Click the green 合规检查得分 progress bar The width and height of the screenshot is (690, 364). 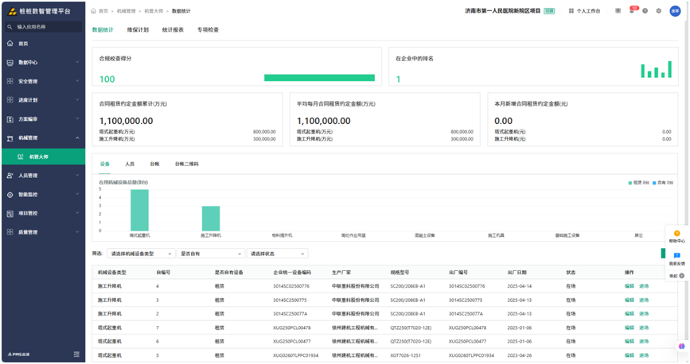319,78
